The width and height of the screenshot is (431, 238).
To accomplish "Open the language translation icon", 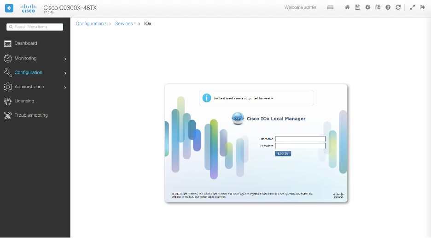I will [x=378, y=7].
